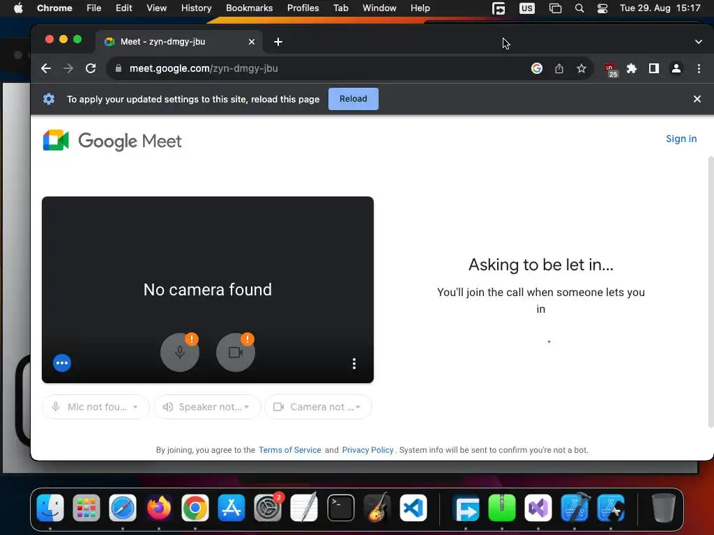Open Control Center in menu bar
This screenshot has height=535, width=714.
(602, 8)
